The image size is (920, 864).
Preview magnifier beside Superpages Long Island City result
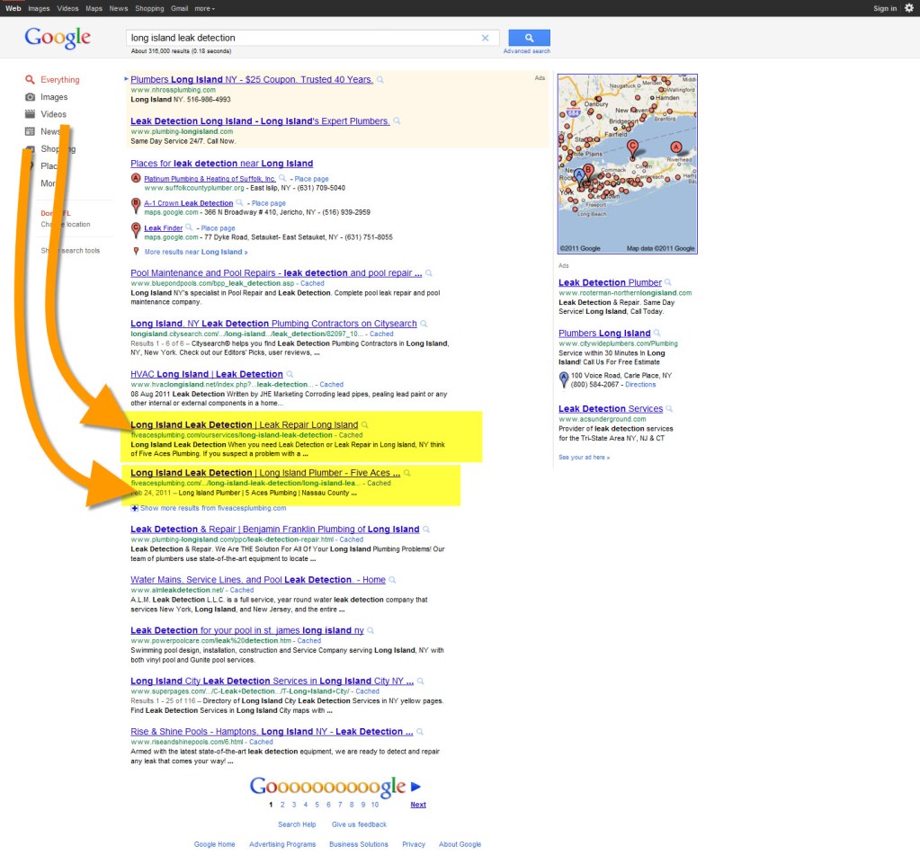[x=421, y=681]
